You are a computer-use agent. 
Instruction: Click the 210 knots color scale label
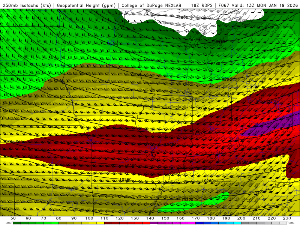[x=256, y=218]
